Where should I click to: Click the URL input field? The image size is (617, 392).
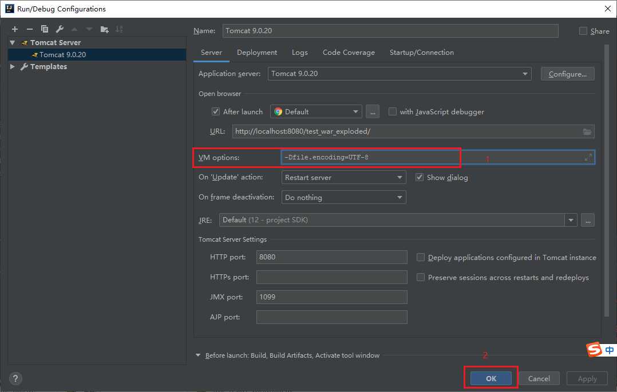pyautogui.click(x=413, y=131)
